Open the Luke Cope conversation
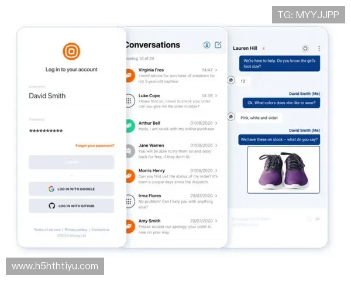 173,100
